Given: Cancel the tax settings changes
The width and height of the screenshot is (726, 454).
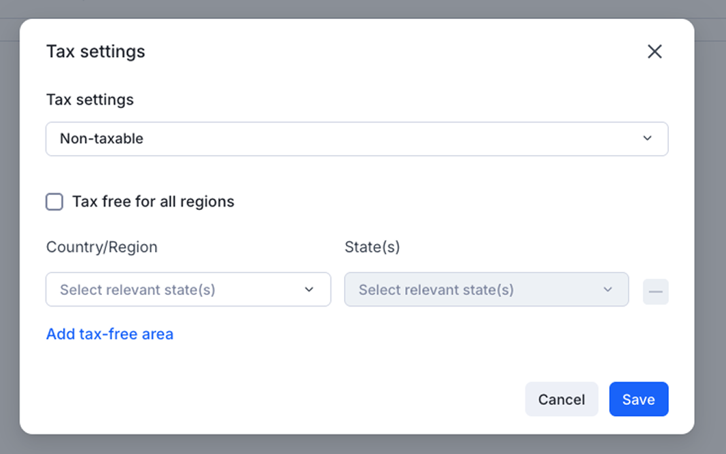Looking at the screenshot, I should [x=561, y=399].
